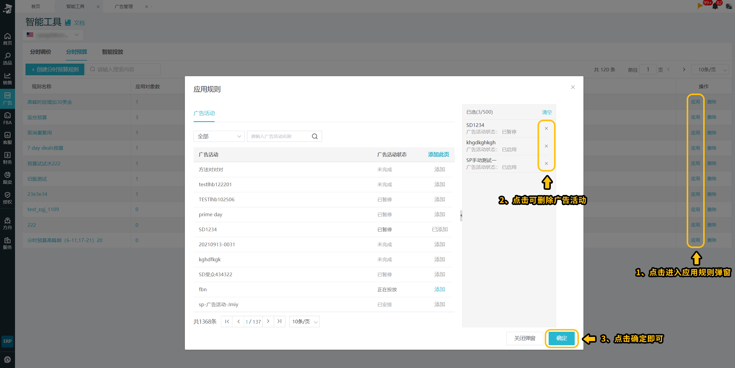Click 添加此页 to add whole page
Image resolution: width=735 pixels, height=368 pixels.
438,154
